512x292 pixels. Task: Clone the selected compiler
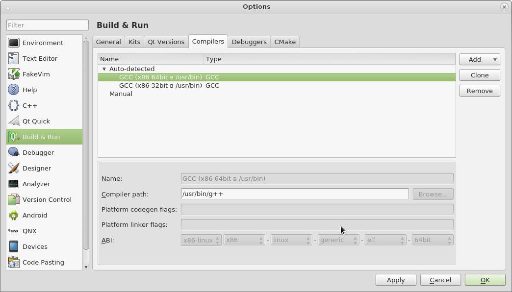coord(480,75)
